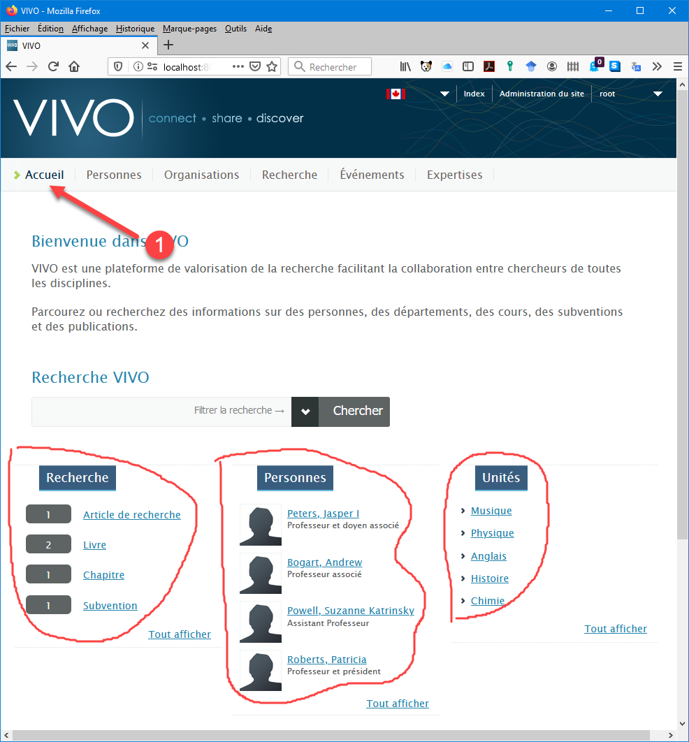689x742 pixels.
Task: Open the green key password extension
Action: [510, 66]
